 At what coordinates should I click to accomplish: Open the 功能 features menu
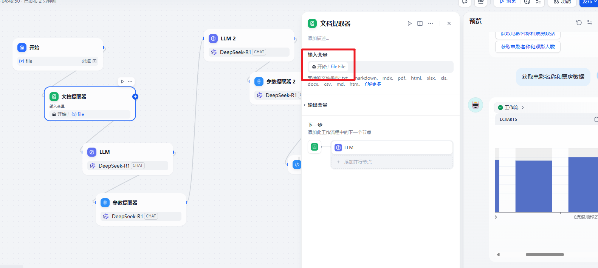point(562,2)
